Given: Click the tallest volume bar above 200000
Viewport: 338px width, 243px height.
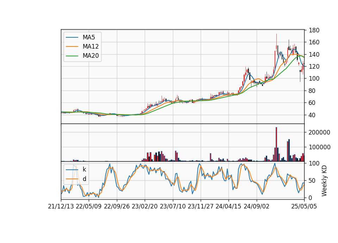Looking at the screenshot, I should point(276,144).
